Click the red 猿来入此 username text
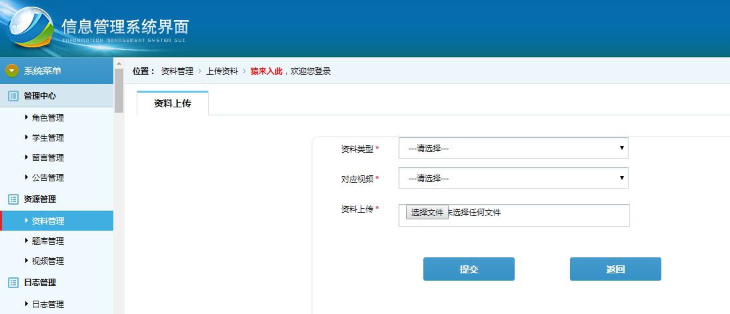This screenshot has height=314, width=730. coord(266,71)
